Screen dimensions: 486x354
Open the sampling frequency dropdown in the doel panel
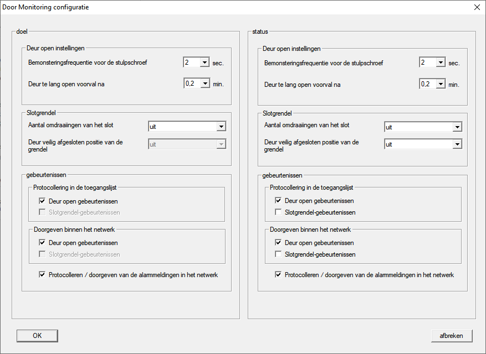click(x=204, y=63)
